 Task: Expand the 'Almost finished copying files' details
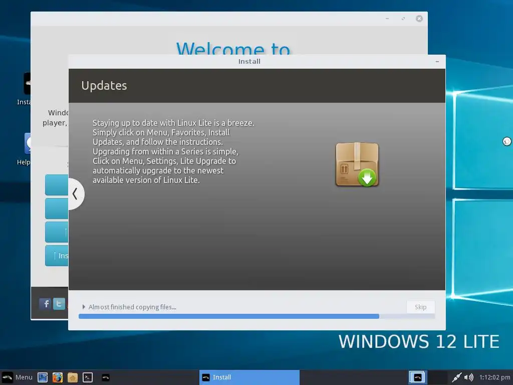point(84,307)
